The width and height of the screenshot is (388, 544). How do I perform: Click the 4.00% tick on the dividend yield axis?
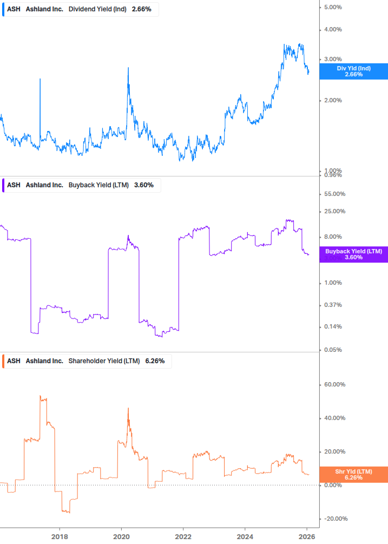click(x=333, y=29)
